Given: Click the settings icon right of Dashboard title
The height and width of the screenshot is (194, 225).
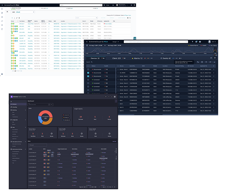Looking at the screenshot, I should click(116, 101).
